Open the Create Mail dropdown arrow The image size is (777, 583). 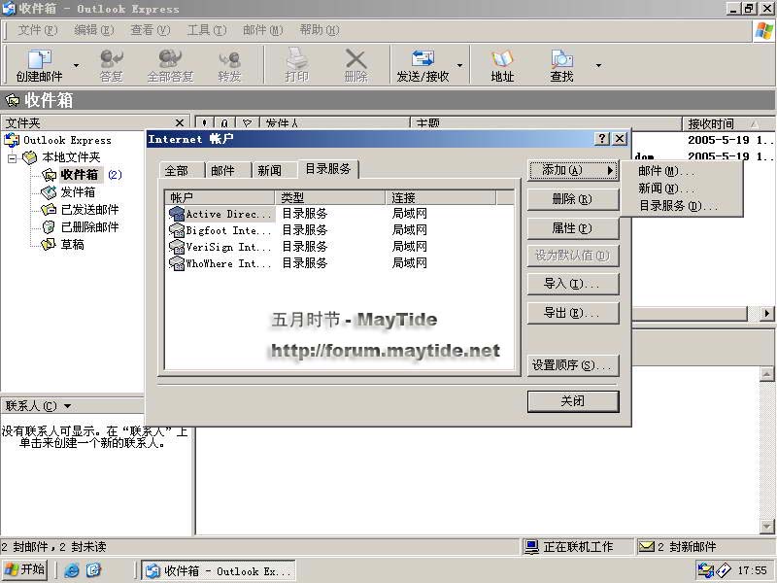coord(77,66)
